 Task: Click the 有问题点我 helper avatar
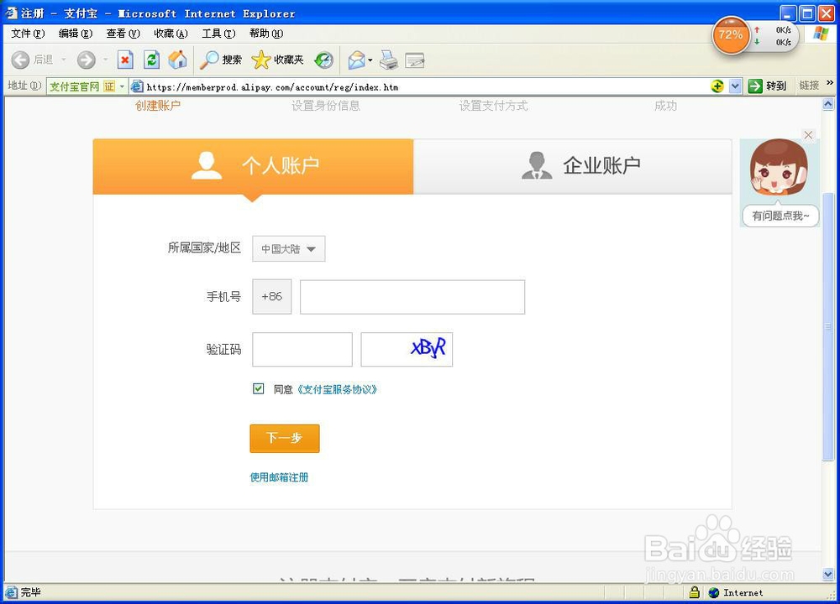[780, 182]
